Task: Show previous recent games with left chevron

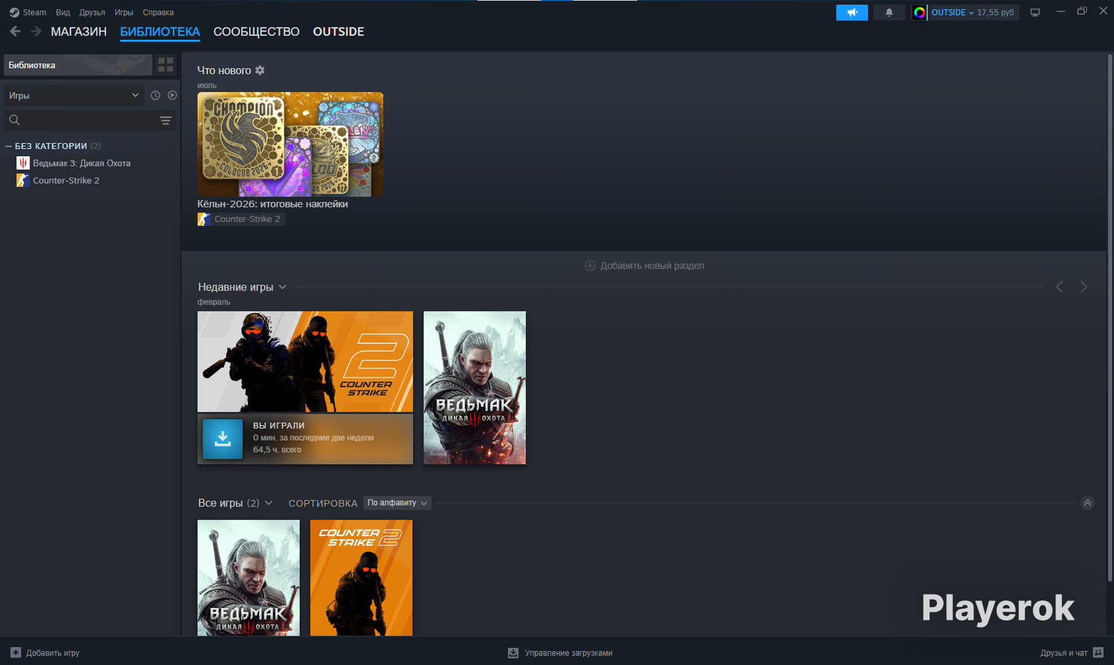Action: coord(1059,287)
